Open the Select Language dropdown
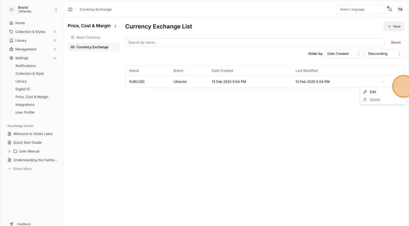 pos(360,10)
